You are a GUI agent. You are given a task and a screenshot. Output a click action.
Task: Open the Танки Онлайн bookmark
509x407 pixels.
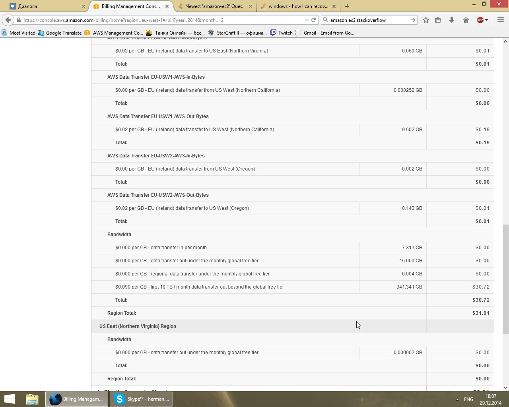click(x=175, y=33)
